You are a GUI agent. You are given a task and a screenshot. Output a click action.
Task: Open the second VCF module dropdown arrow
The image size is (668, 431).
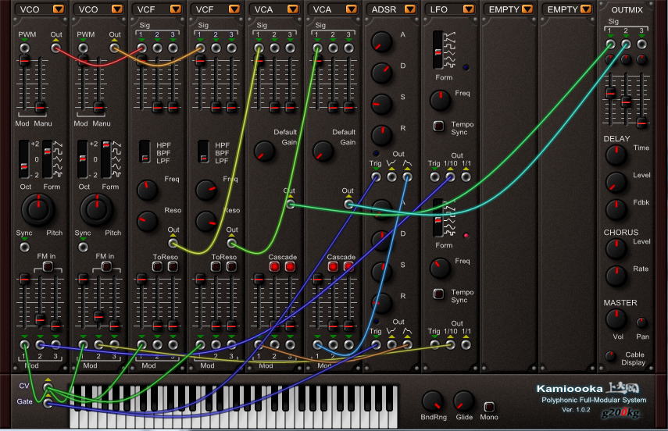(x=234, y=9)
